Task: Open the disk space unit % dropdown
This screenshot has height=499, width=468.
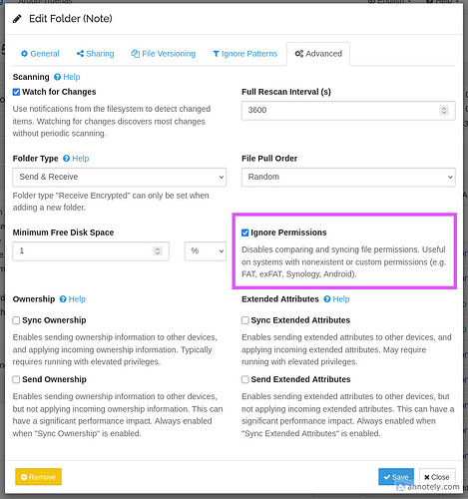Action: click(206, 251)
